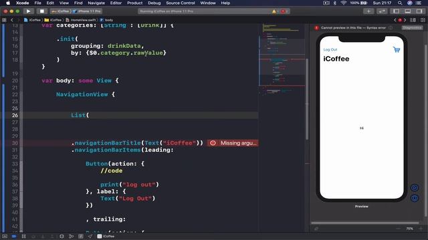428x240 pixels.
Task: Click the Diagnostics button in the canvas
Action: pos(412,28)
